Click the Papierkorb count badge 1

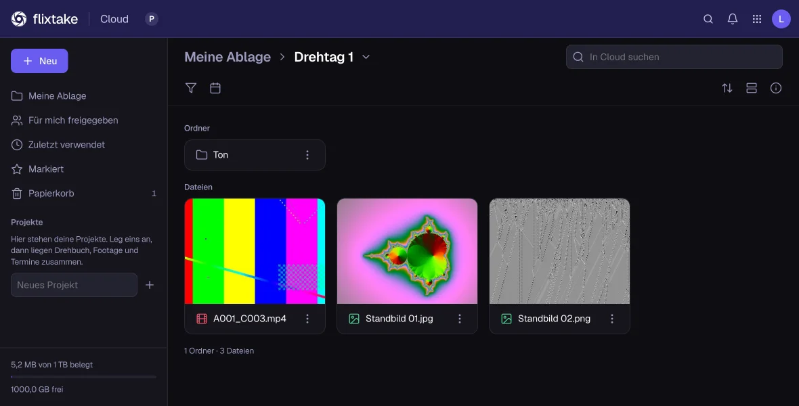154,194
